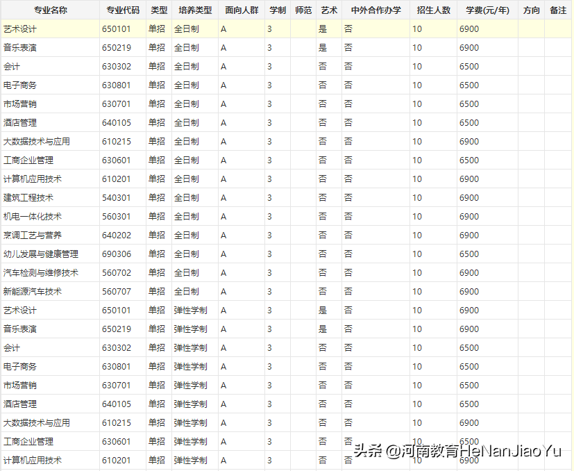Click tuition 6900 in the 建筑工程技术 row
Screen dimensions: 574x471
click(469, 198)
